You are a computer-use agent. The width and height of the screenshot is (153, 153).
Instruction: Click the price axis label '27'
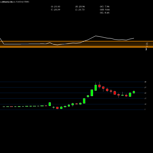pos(145,88)
